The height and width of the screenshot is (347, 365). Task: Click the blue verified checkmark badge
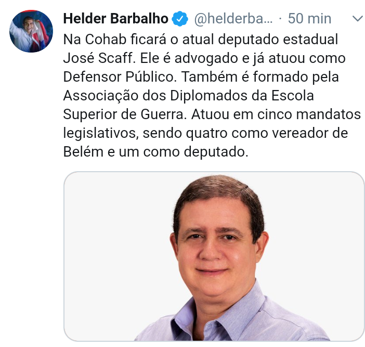tap(180, 19)
